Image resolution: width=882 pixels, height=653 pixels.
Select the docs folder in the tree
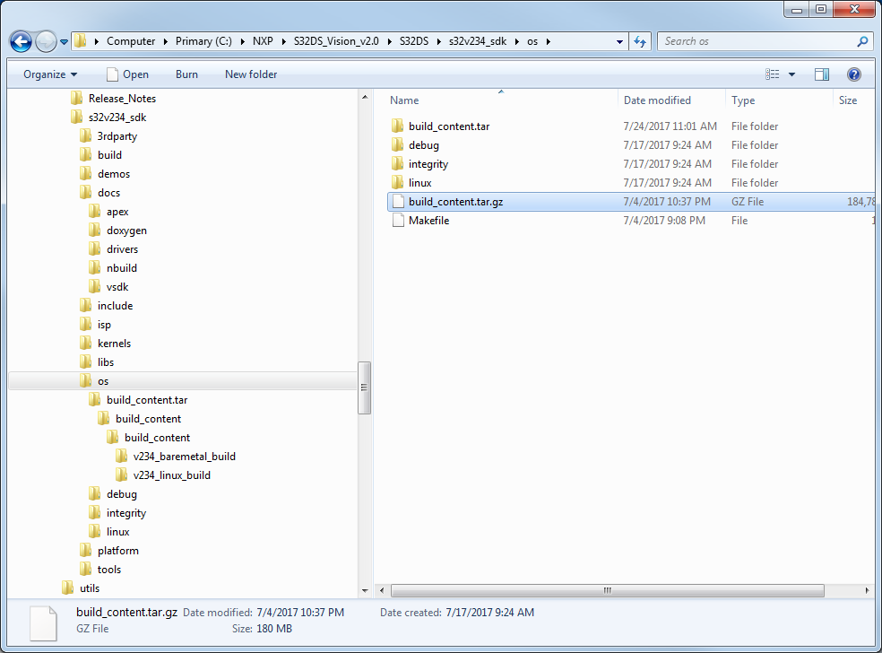[x=108, y=193]
